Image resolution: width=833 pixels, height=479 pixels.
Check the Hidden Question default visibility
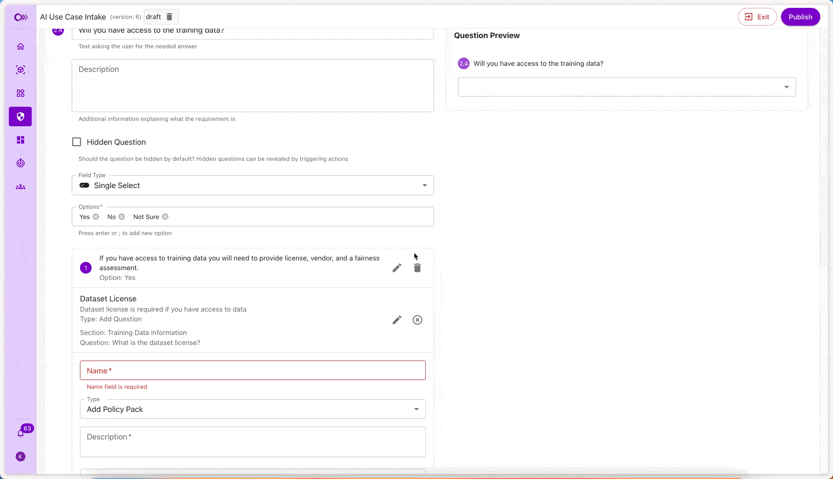(77, 141)
